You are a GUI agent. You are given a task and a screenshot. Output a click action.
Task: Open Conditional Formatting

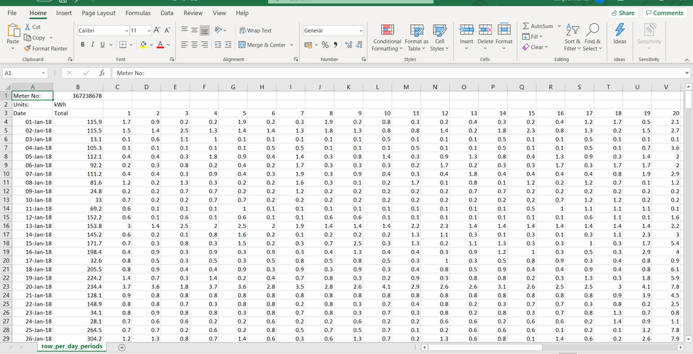coord(388,38)
